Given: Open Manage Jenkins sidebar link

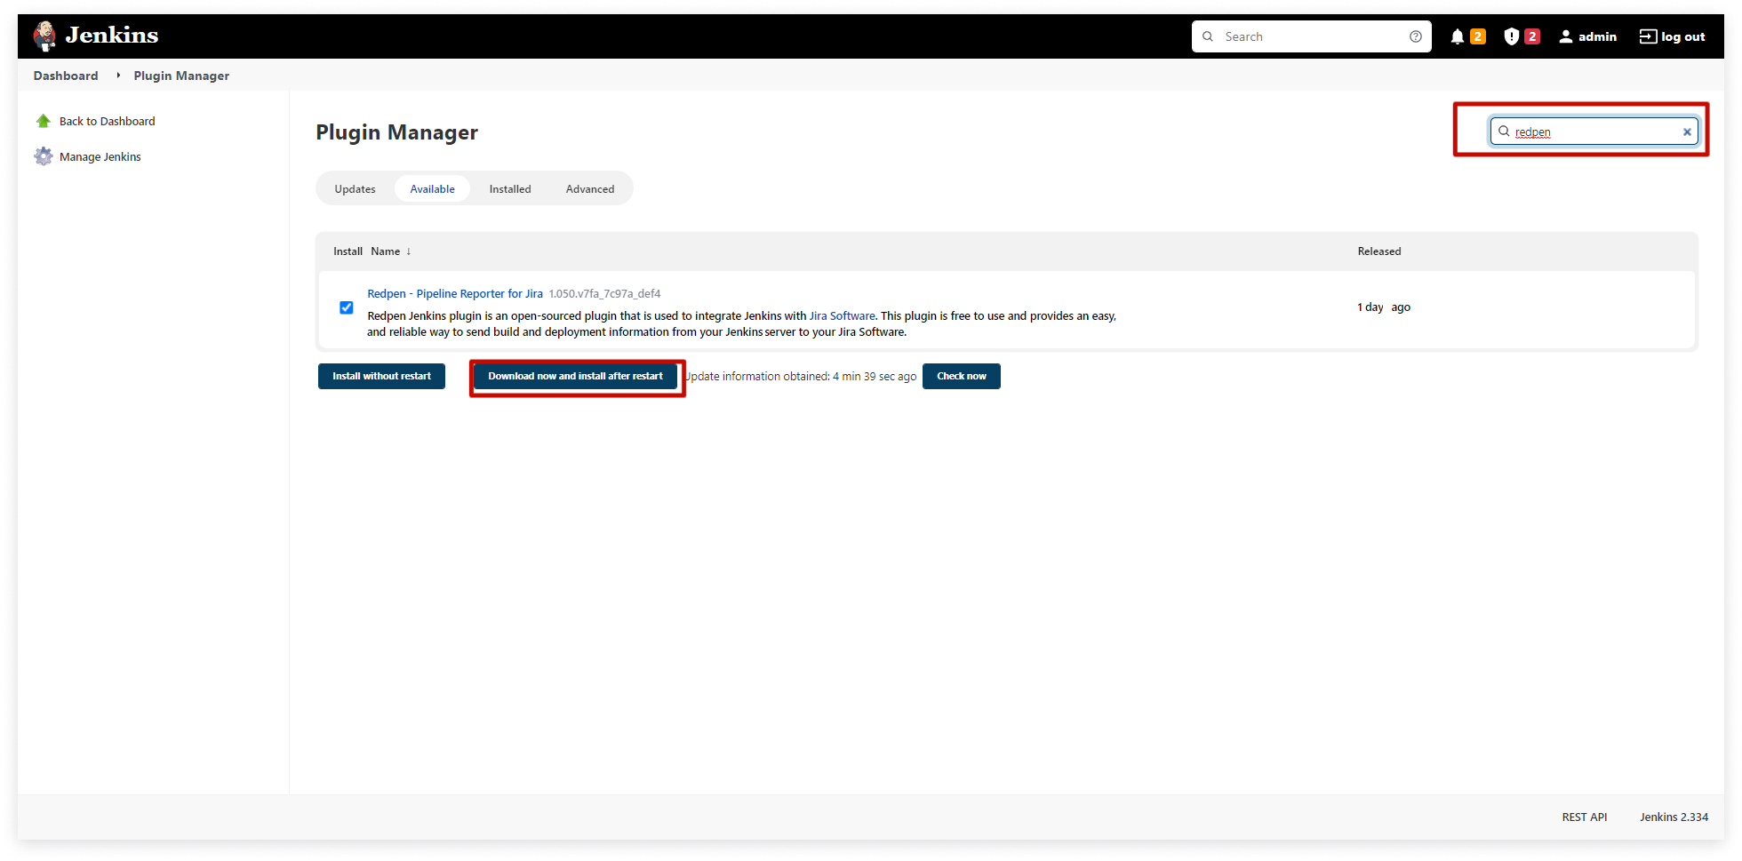Looking at the screenshot, I should [x=100, y=156].
